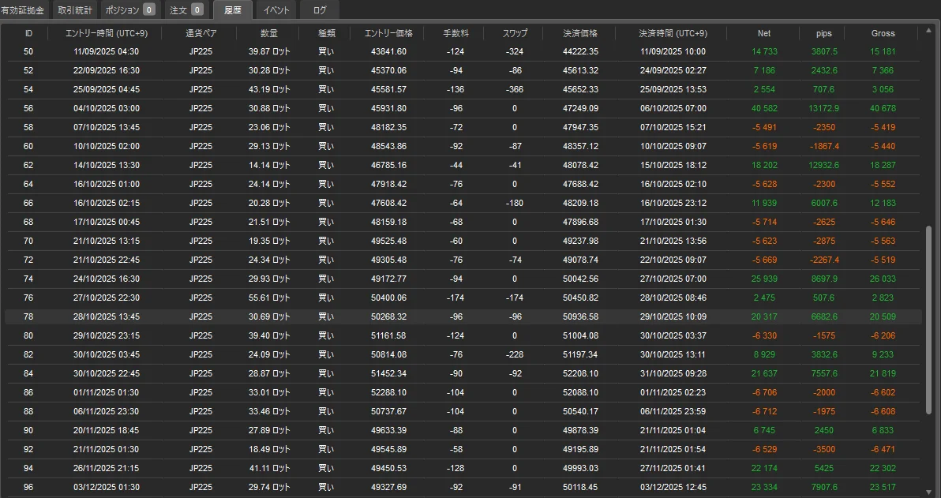The height and width of the screenshot is (498, 941).
Task: Click the vertical scrollbar thumb
Action: coord(928,320)
